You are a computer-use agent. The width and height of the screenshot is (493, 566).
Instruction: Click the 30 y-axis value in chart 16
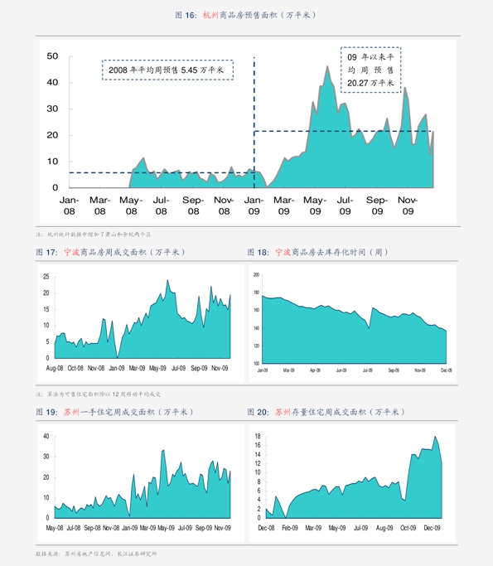pos(52,109)
